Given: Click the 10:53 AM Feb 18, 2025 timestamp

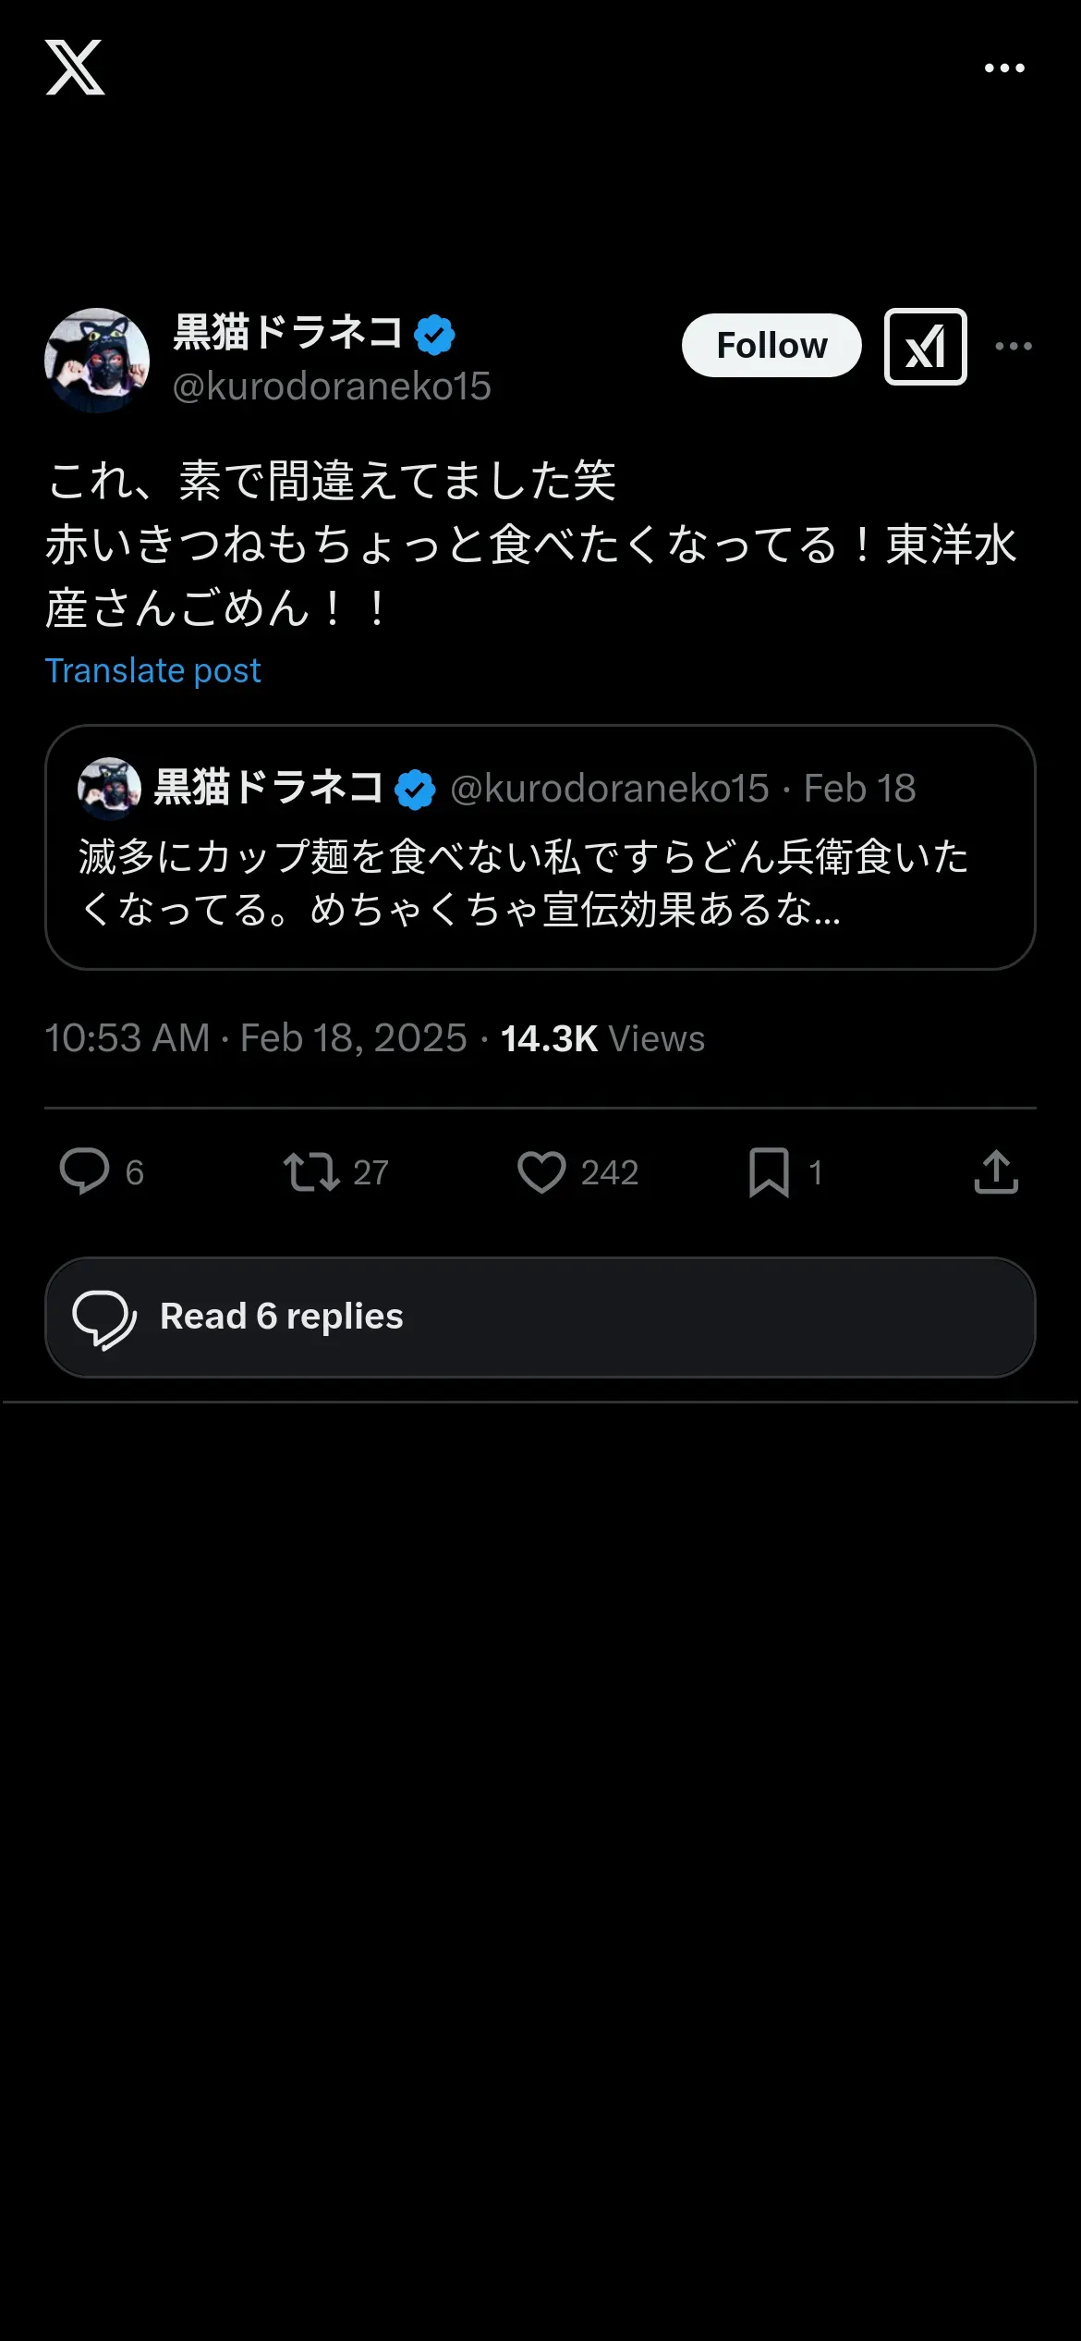Looking at the screenshot, I should (x=256, y=1038).
